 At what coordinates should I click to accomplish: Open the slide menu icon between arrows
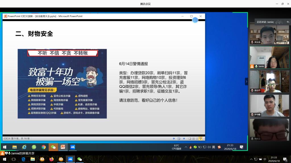point(179,138)
